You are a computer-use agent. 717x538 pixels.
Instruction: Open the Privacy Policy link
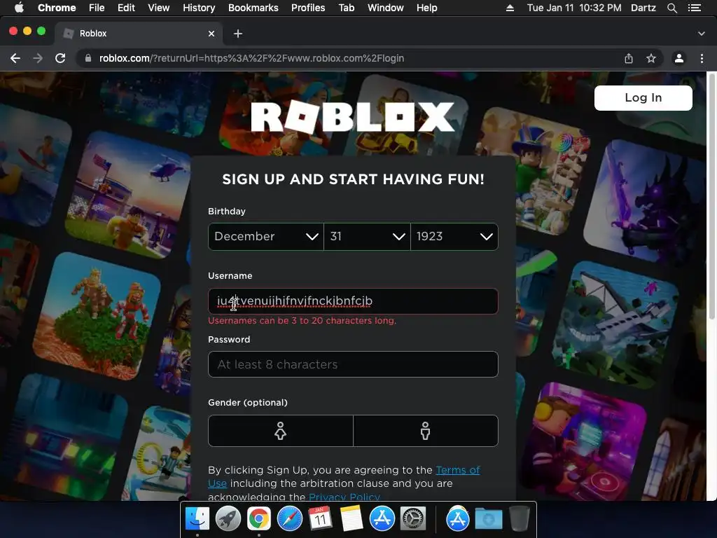344,497
